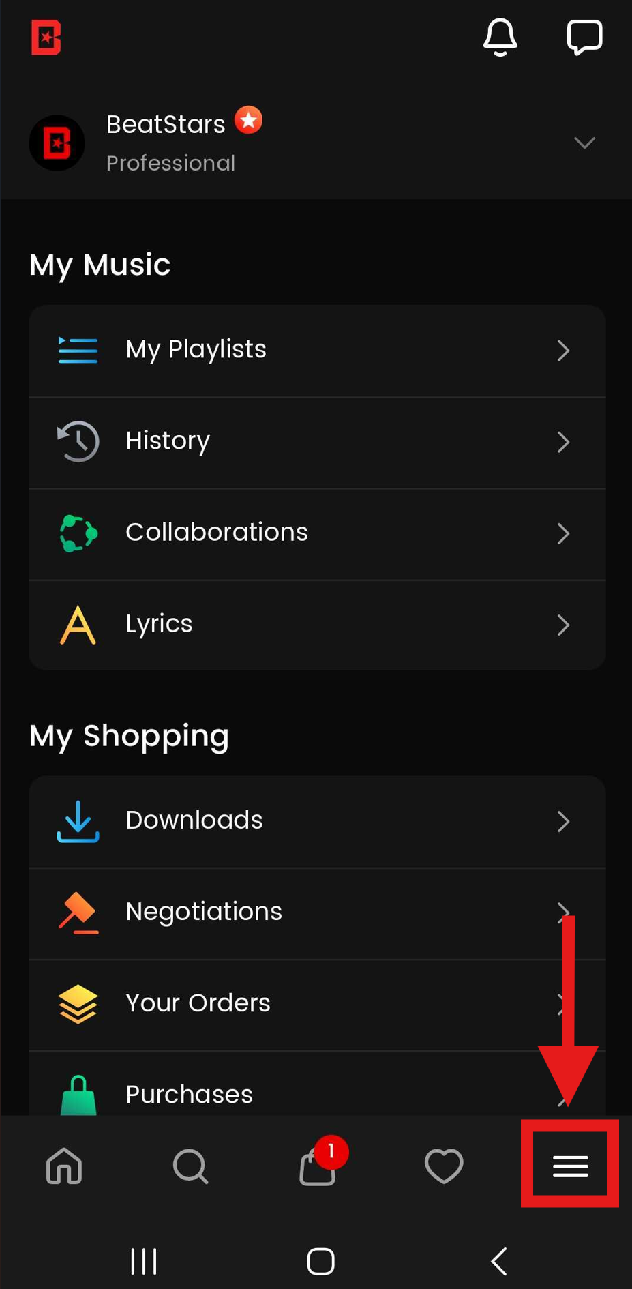The image size is (632, 1289).
Task: Tap the Lyrics letter icon
Action: tap(78, 625)
